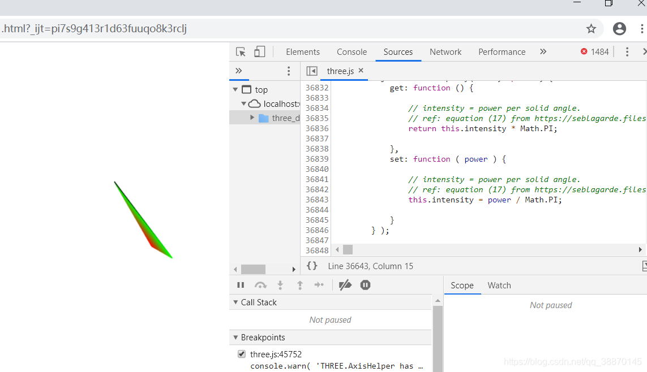Collapse the top frame tree node
This screenshot has width=647, height=372.
pos(235,89)
